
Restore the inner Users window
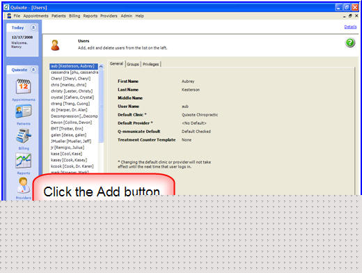(x=350, y=16)
